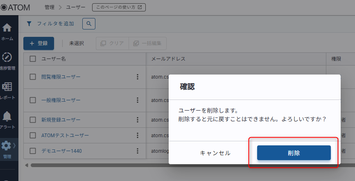Screen dimensions: 355x181
Task: Click the search magnifier button
Action: click(89, 24)
